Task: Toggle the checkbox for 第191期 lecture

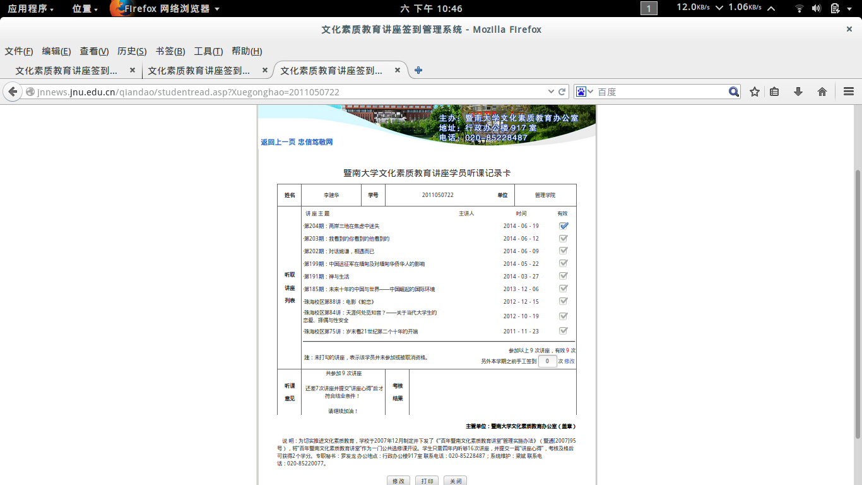Action: coord(564,276)
